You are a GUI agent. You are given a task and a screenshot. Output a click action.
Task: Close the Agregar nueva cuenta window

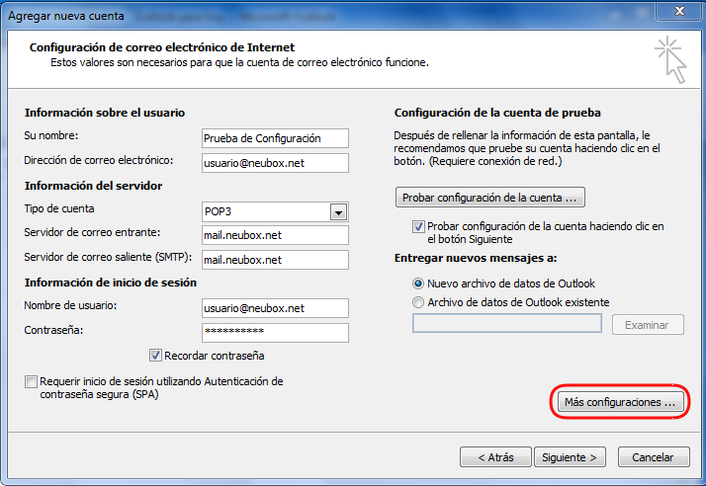pos(679,10)
